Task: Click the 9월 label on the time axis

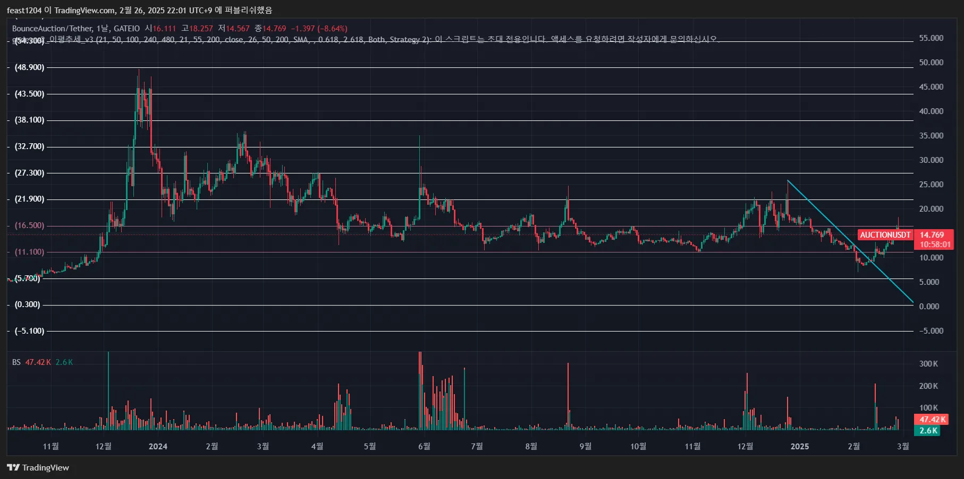Action: coord(586,447)
